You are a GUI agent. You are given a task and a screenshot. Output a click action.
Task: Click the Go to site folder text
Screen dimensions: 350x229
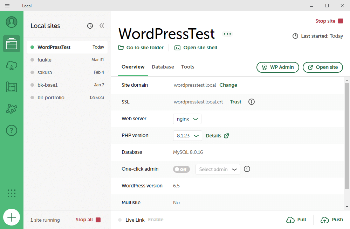coord(145,48)
